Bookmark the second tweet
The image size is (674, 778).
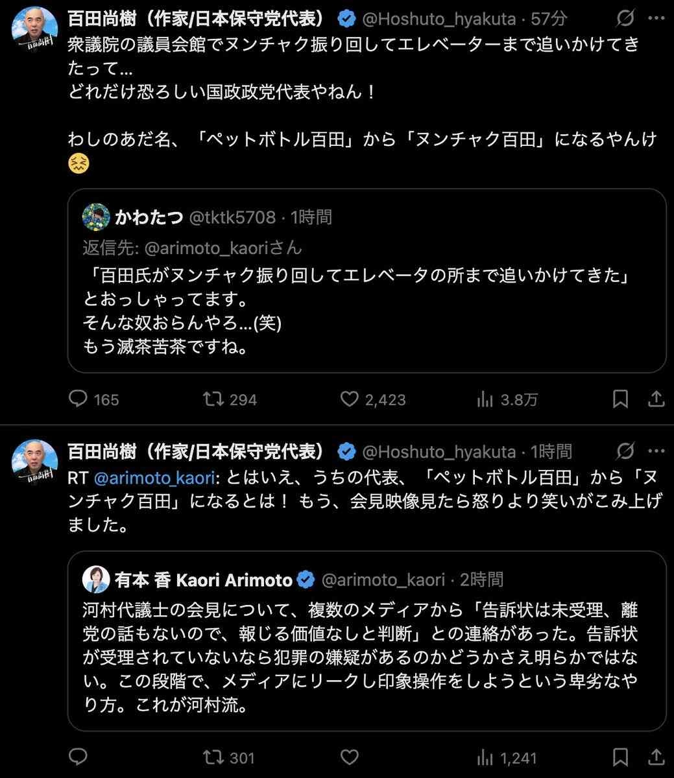(x=621, y=757)
